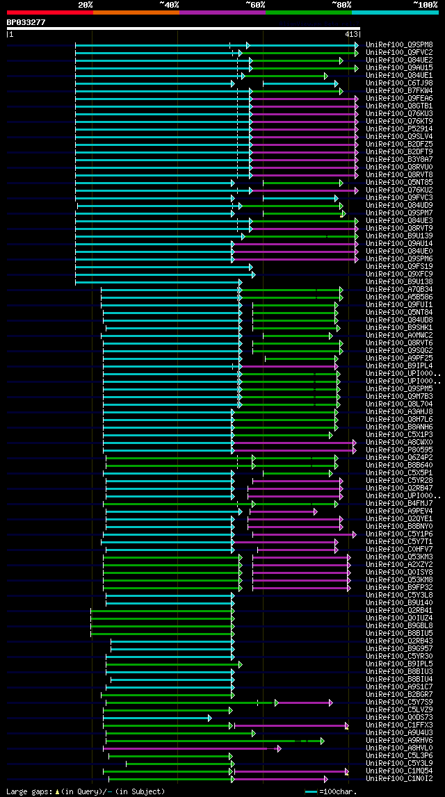Viewport: 445px width, 797px height.
Task: View the UniRef100_C5Y7S9 hit
Action: tap(399, 702)
